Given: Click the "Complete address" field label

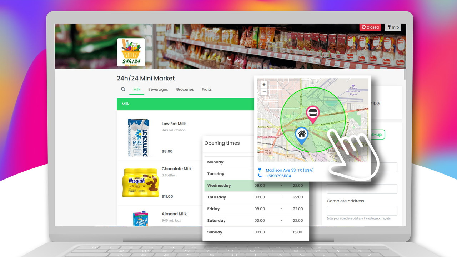Looking at the screenshot, I should [346, 201].
